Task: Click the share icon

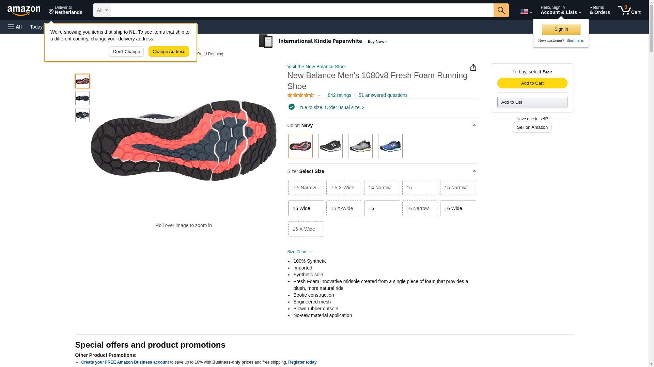Action: pyautogui.click(x=473, y=68)
